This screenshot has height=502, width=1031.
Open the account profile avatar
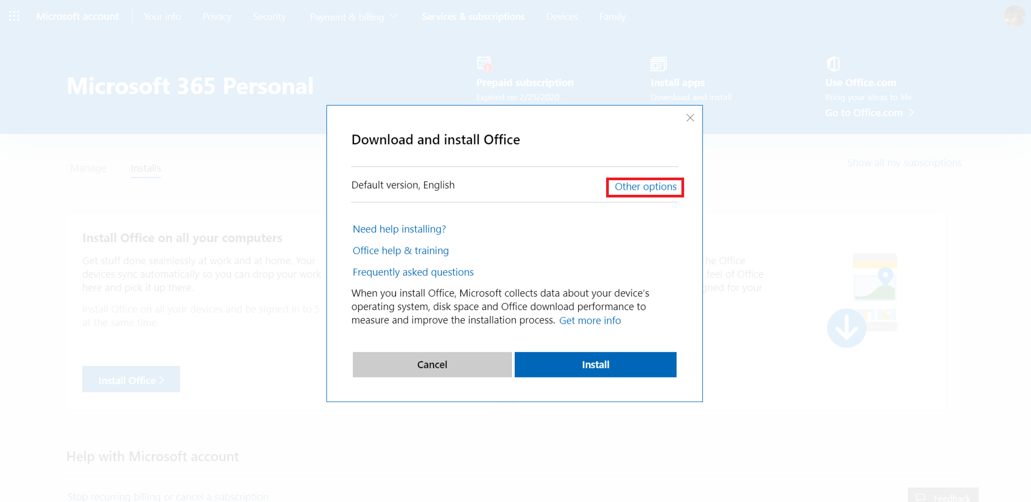coord(1014,16)
